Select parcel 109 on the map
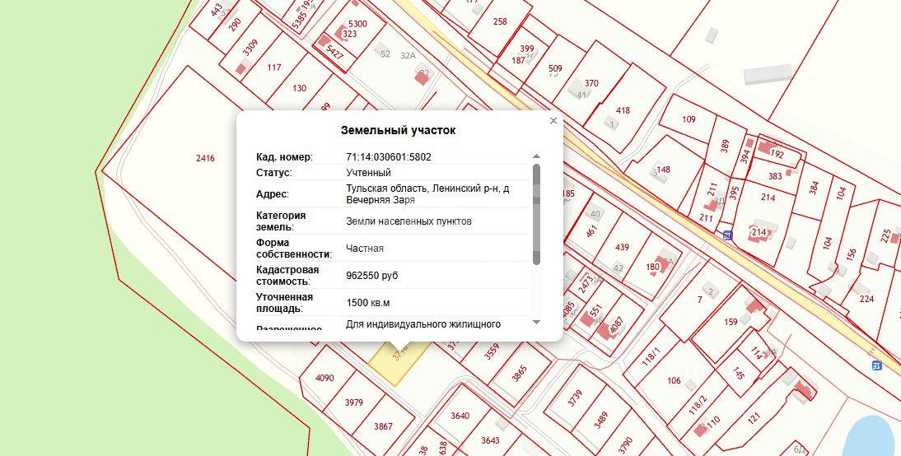Screen dimensions: 901x456 point(689,119)
